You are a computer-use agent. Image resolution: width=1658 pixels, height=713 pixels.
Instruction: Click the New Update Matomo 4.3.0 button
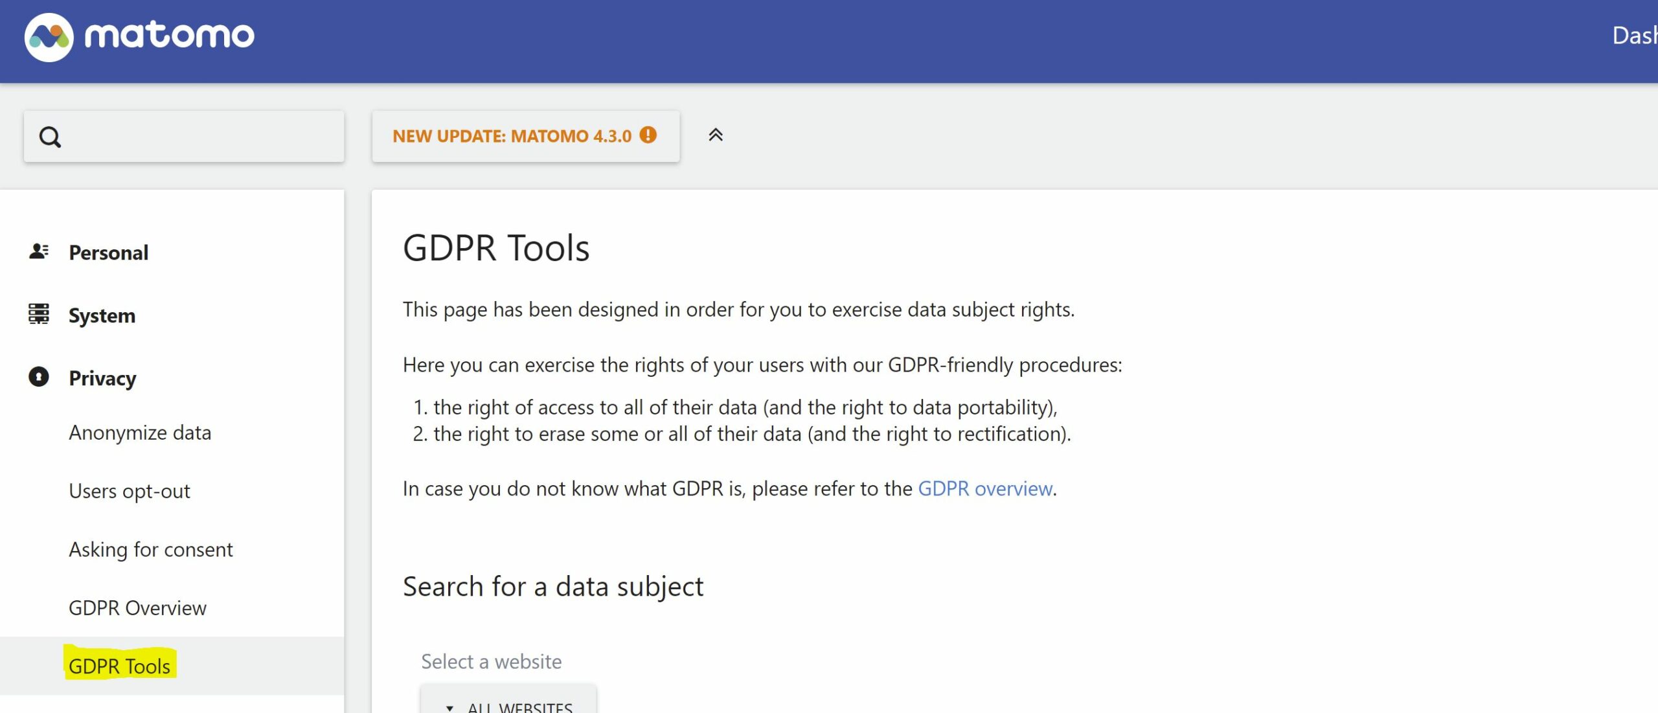point(525,136)
